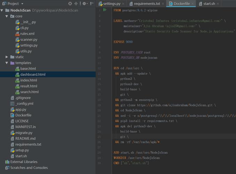Close the Dockerfile tab
236x174 pixels.
click(192, 4)
